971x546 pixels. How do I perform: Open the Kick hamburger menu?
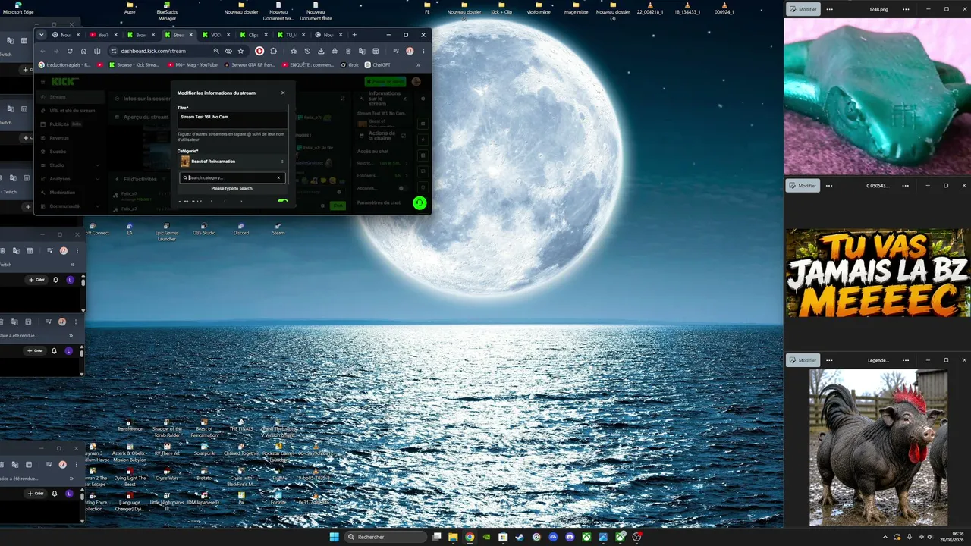click(x=44, y=82)
